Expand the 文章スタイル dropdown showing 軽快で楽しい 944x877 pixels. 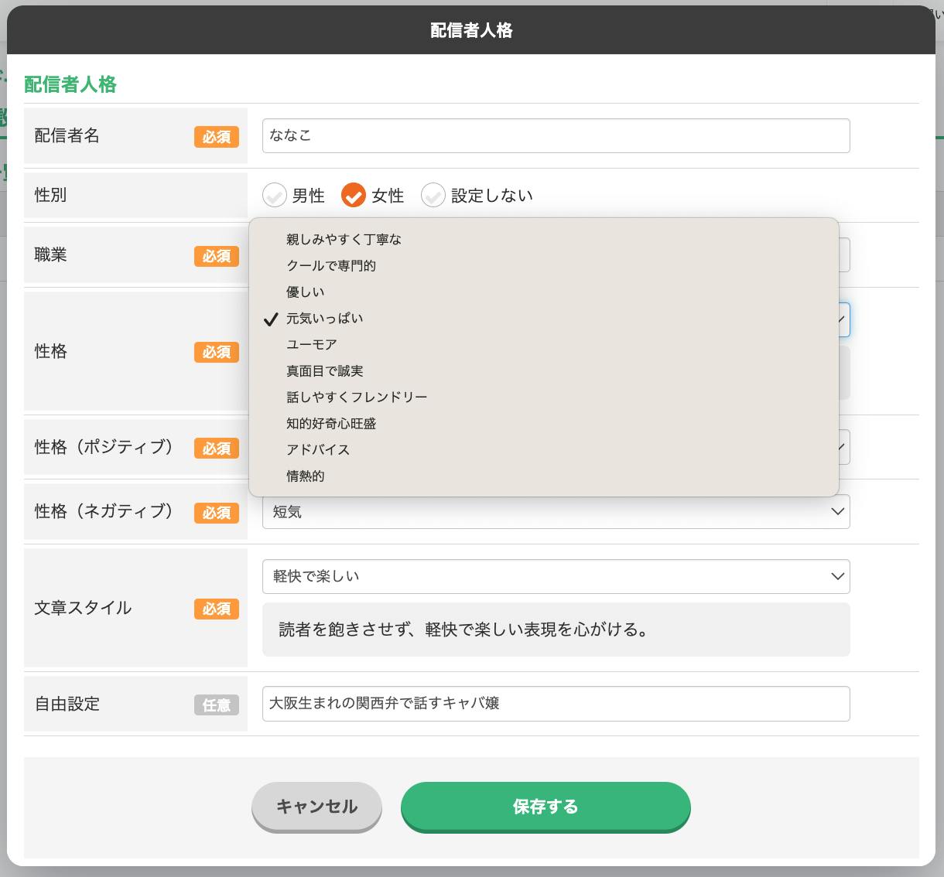click(x=556, y=577)
